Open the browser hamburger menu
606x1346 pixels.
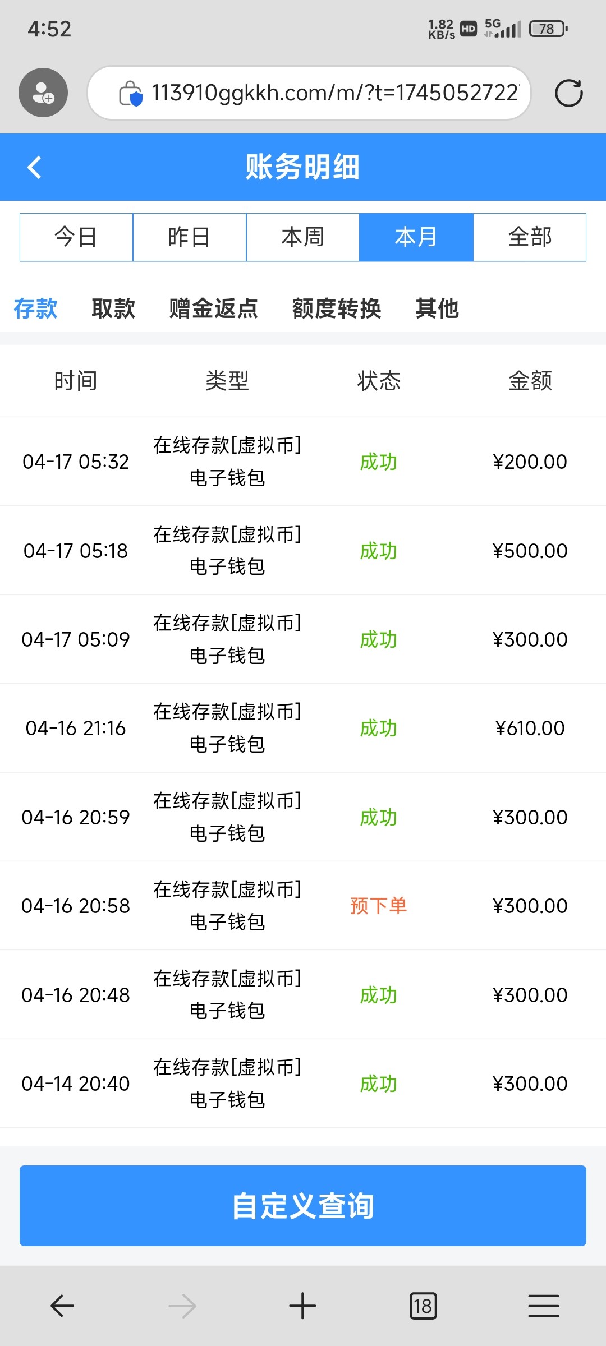click(543, 1306)
